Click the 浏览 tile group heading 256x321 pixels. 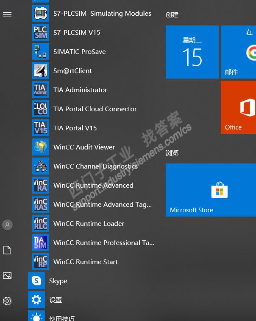click(172, 153)
